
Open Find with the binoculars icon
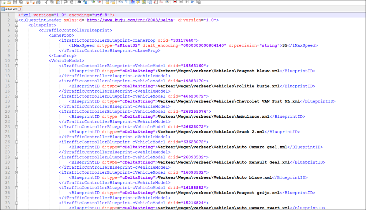coord(80,2)
